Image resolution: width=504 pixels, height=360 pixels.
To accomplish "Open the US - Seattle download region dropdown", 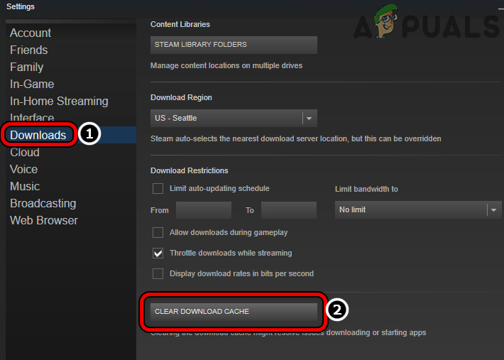I will (x=234, y=118).
